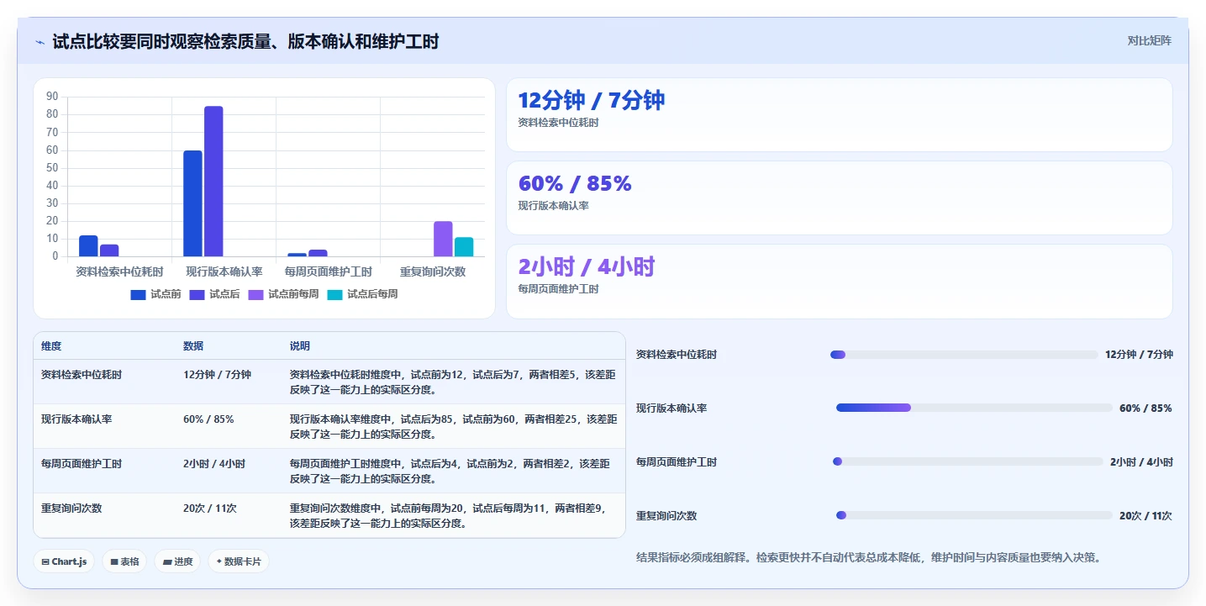Click the footer note starting 结果指标必须成组解释

coord(869,557)
